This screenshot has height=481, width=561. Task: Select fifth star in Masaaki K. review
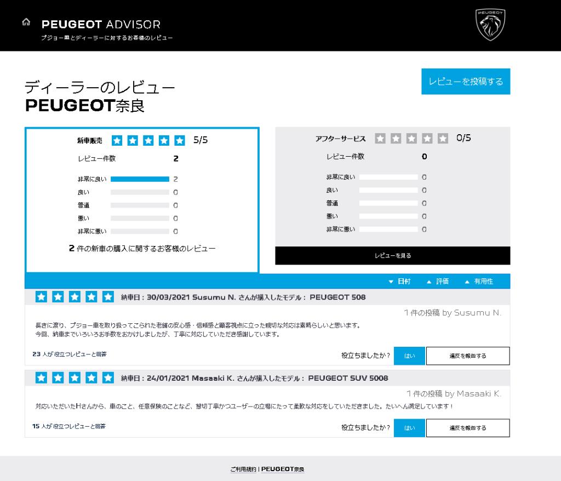click(108, 377)
